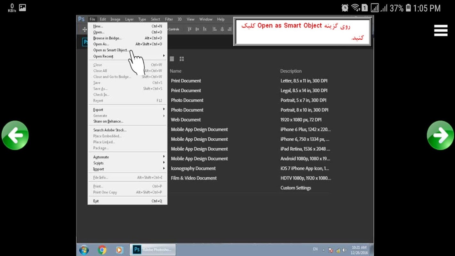Click the Align top edges icon
455x256 pixels.
click(x=189, y=29)
